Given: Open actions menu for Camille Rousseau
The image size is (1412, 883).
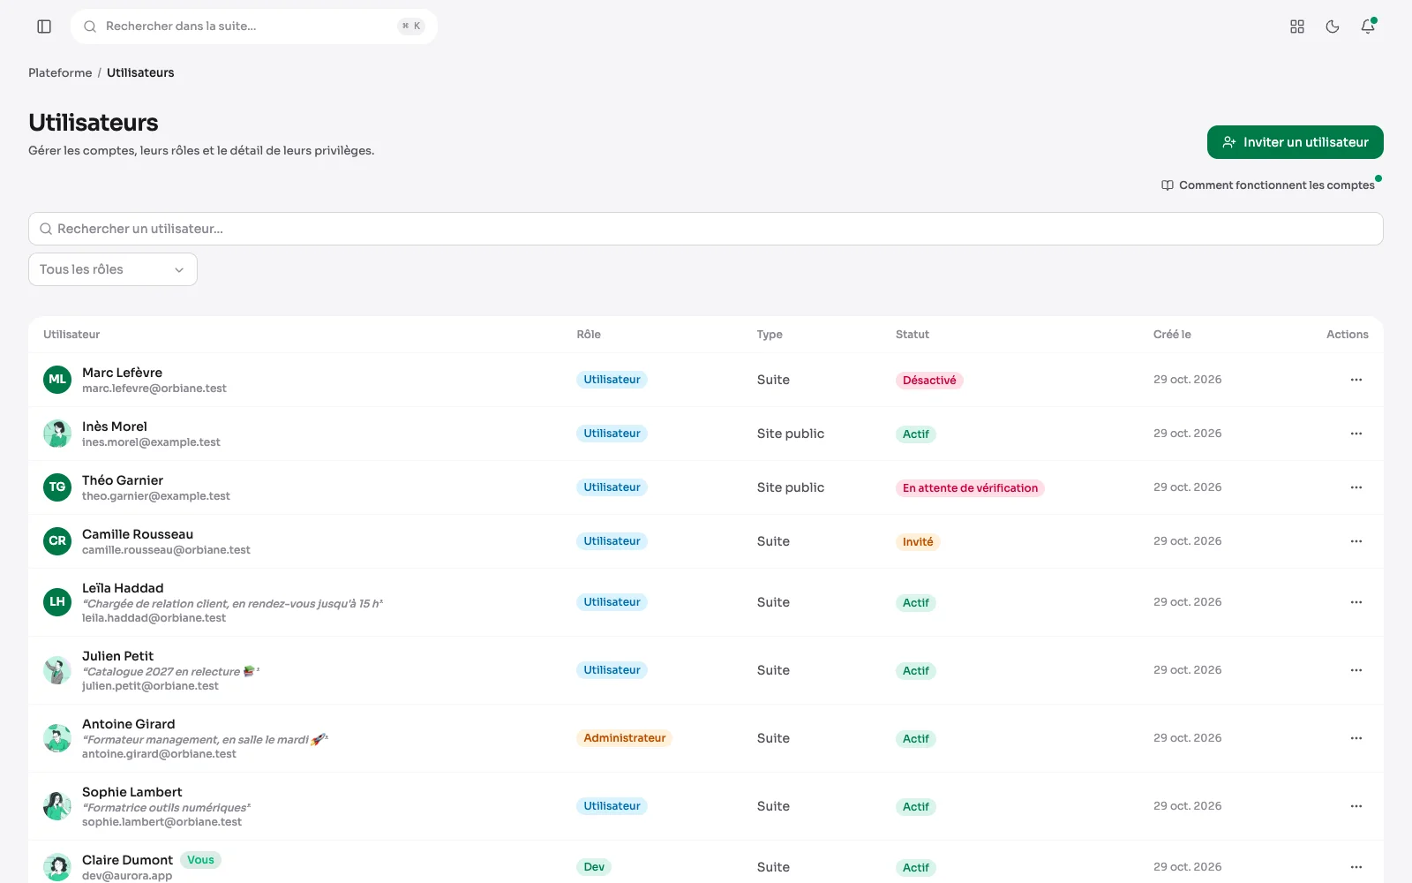Looking at the screenshot, I should (x=1356, y=541).
